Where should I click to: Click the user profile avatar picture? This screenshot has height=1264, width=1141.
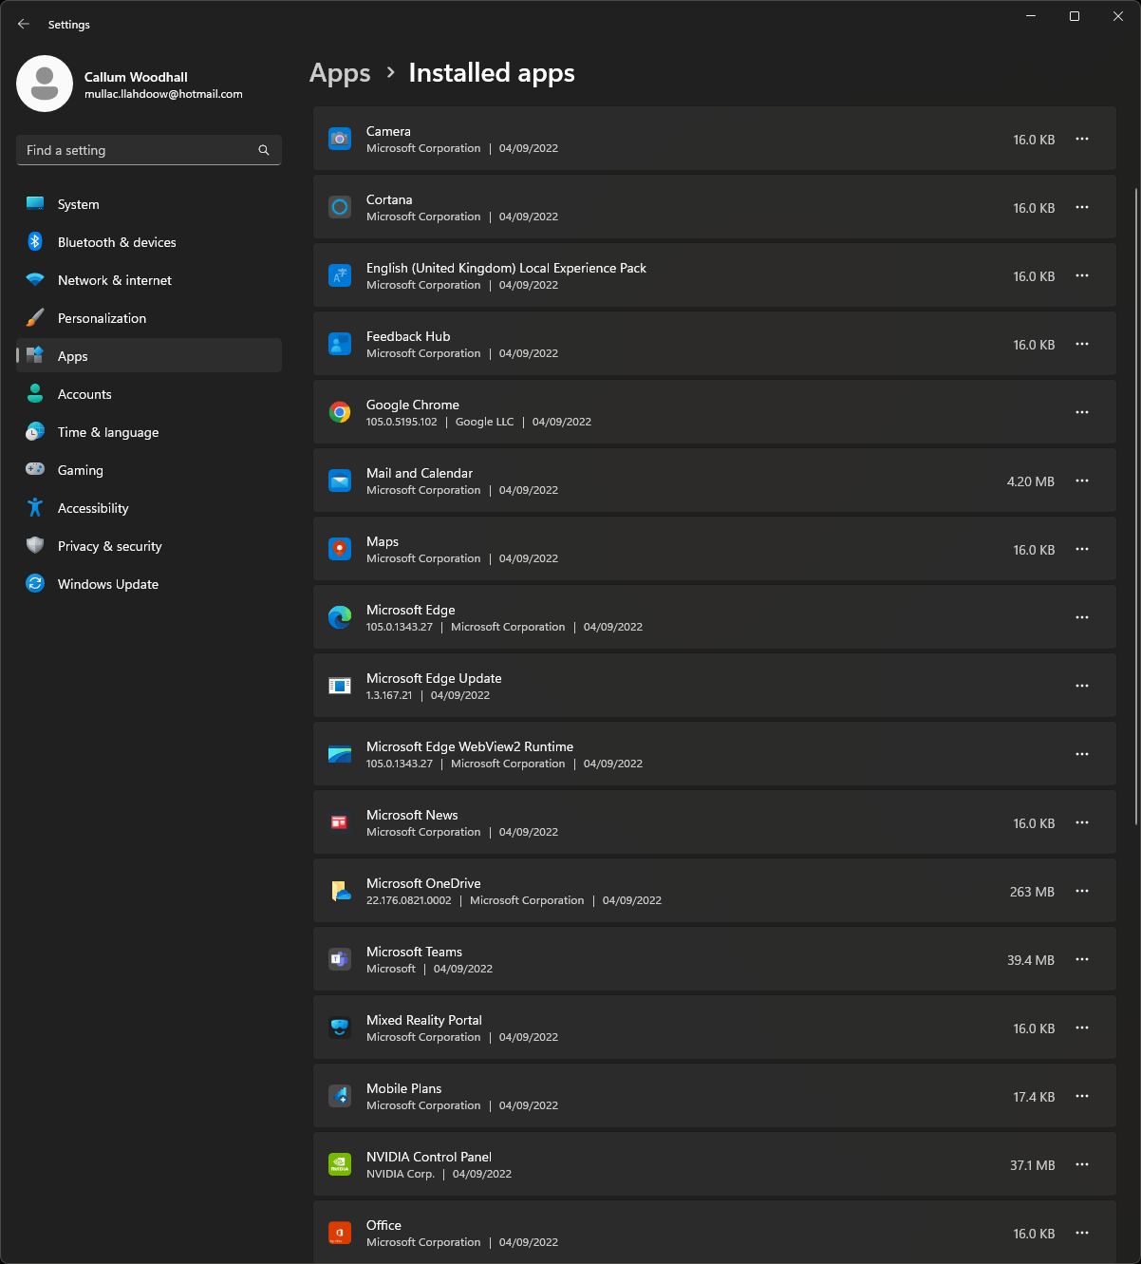coord(45,84)
